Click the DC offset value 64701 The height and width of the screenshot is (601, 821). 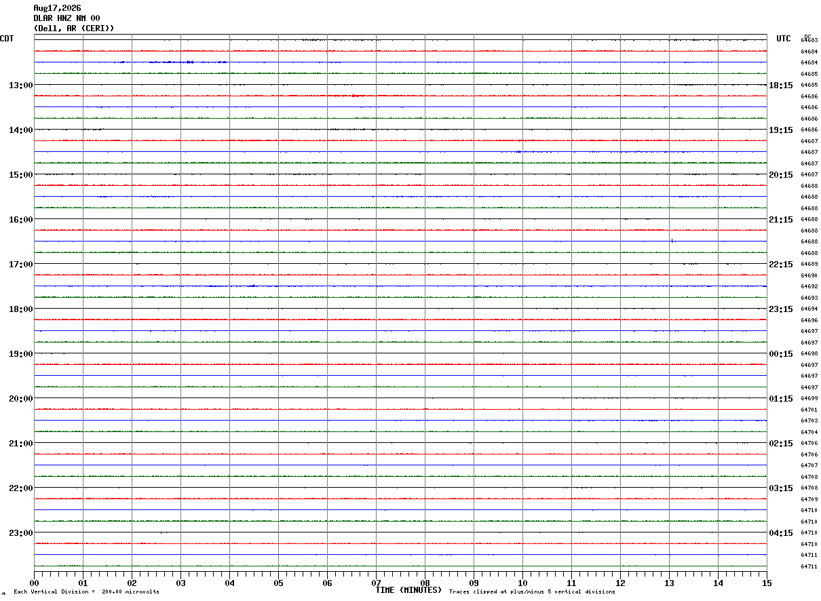click(x=809, y=410)
